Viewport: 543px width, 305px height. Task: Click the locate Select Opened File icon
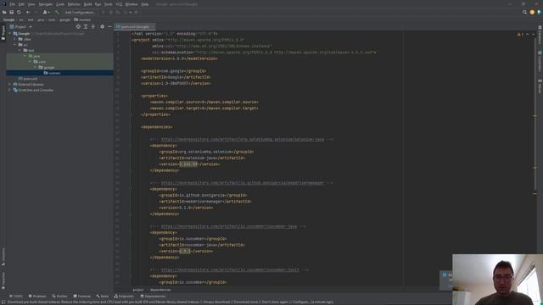pos(78,26)
